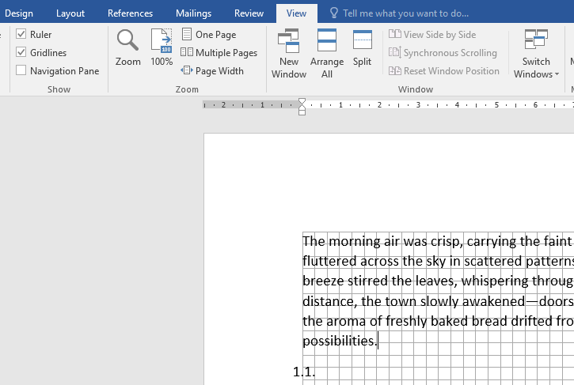Open the Layout tab
Image resolution: width=574 pixels, height=385 pixels.
pos(70,13)
